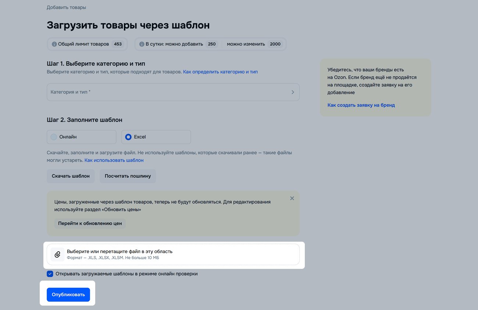This screenshot has height=310, width=478.
Task: Toggle the online check mode checkbox
Action: coord(50,274)
